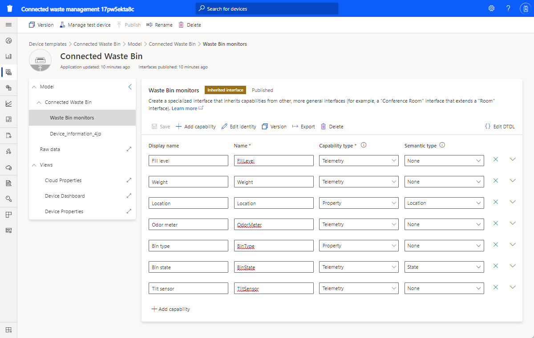Collapse the model panel with left chevron
The height and width of the screenshot is (338, 534).
(x=130, y=87)
